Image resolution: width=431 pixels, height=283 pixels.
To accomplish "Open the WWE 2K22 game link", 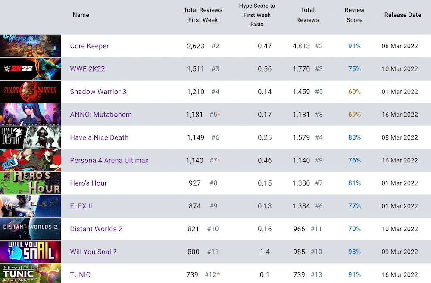I will pos(87,68).
